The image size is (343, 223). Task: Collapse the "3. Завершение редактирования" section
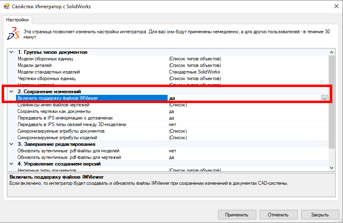[x=11, y=144]
